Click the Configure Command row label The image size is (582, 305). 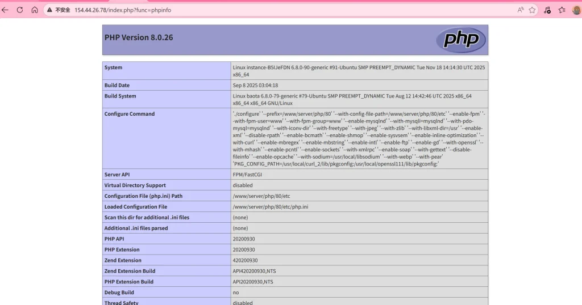pyautogui.click(x=129, y=114)
